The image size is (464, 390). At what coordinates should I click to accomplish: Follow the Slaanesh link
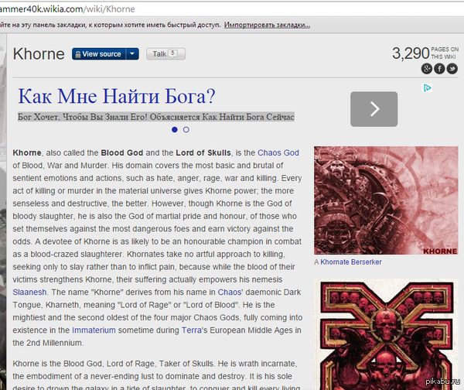click(x=29, y=292)
